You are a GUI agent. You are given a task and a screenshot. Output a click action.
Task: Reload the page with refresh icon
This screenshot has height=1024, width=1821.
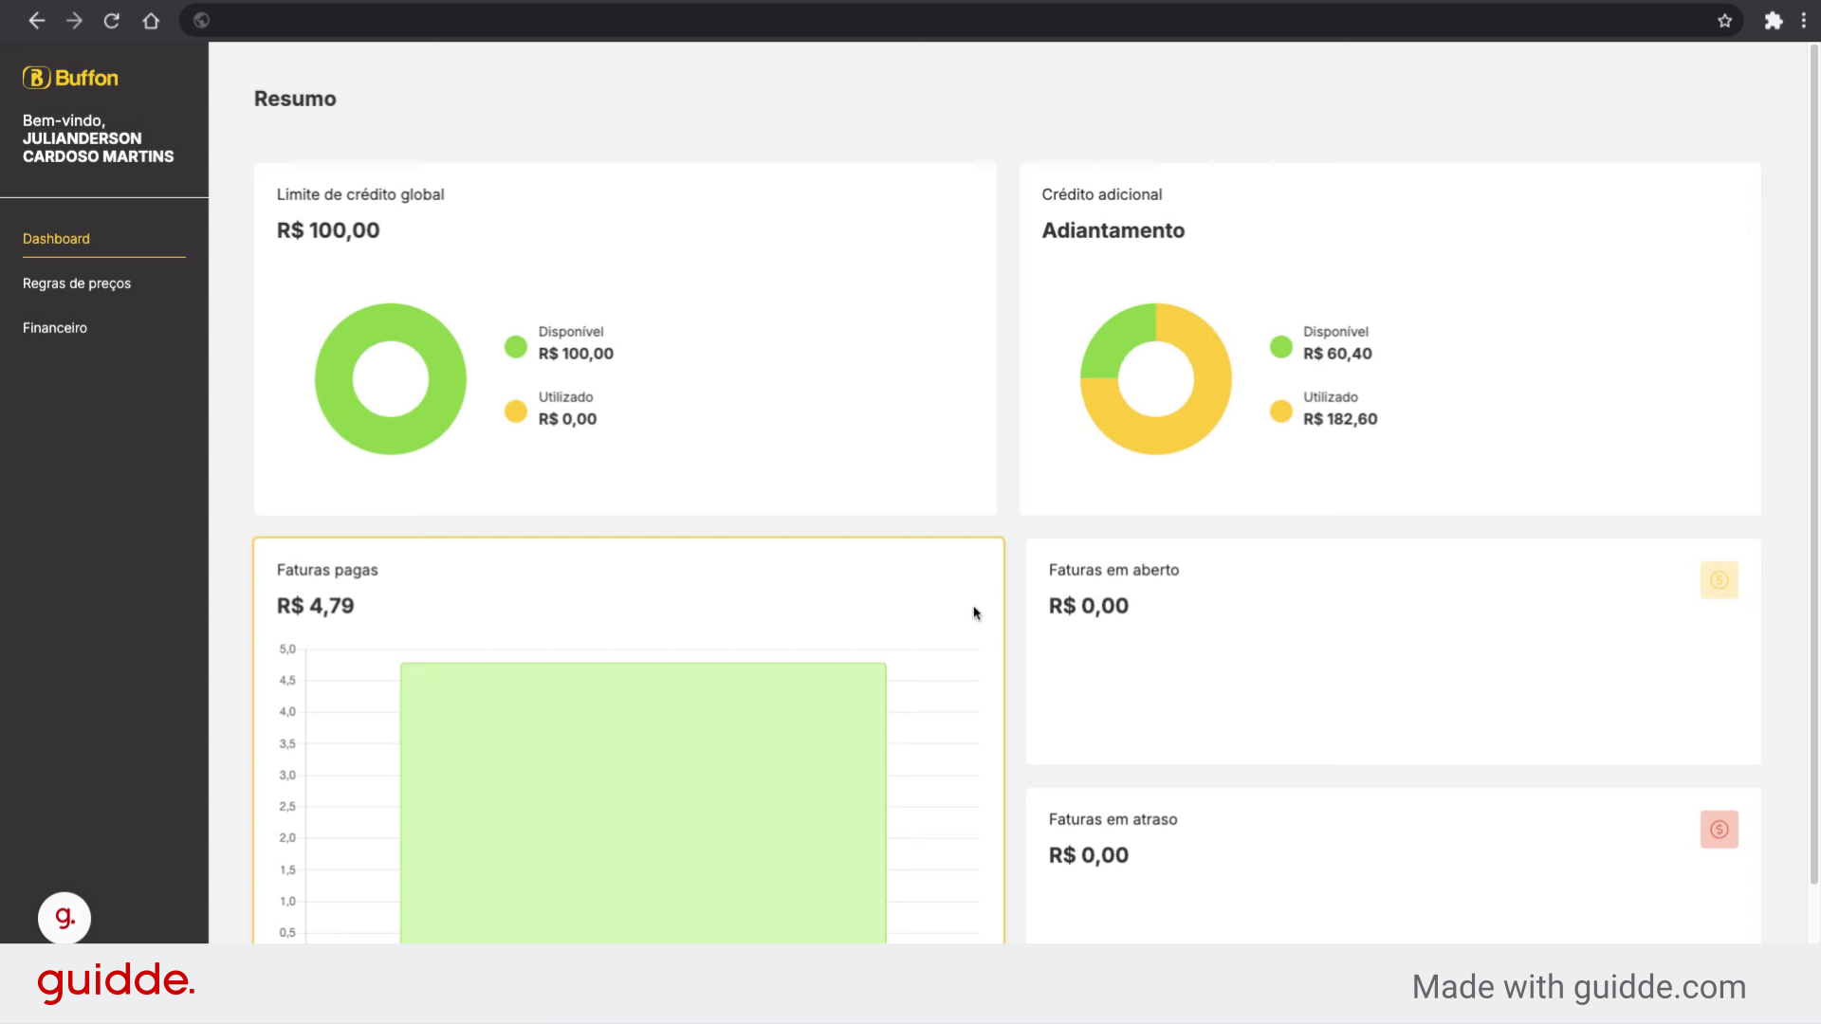coord(112,21)
